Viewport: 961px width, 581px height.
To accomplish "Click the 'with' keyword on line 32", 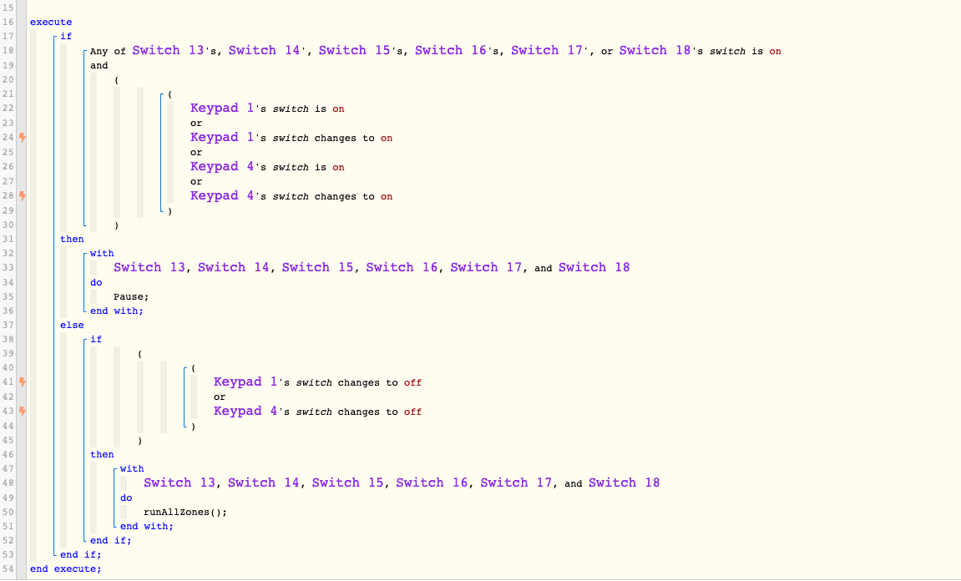I will pyautogui.click(x=102, y=253).
